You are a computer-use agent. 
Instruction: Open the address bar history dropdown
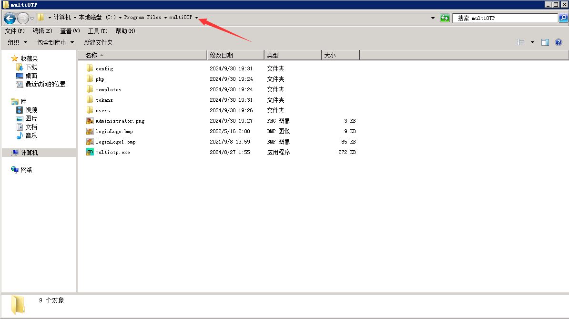coord(433,18)
